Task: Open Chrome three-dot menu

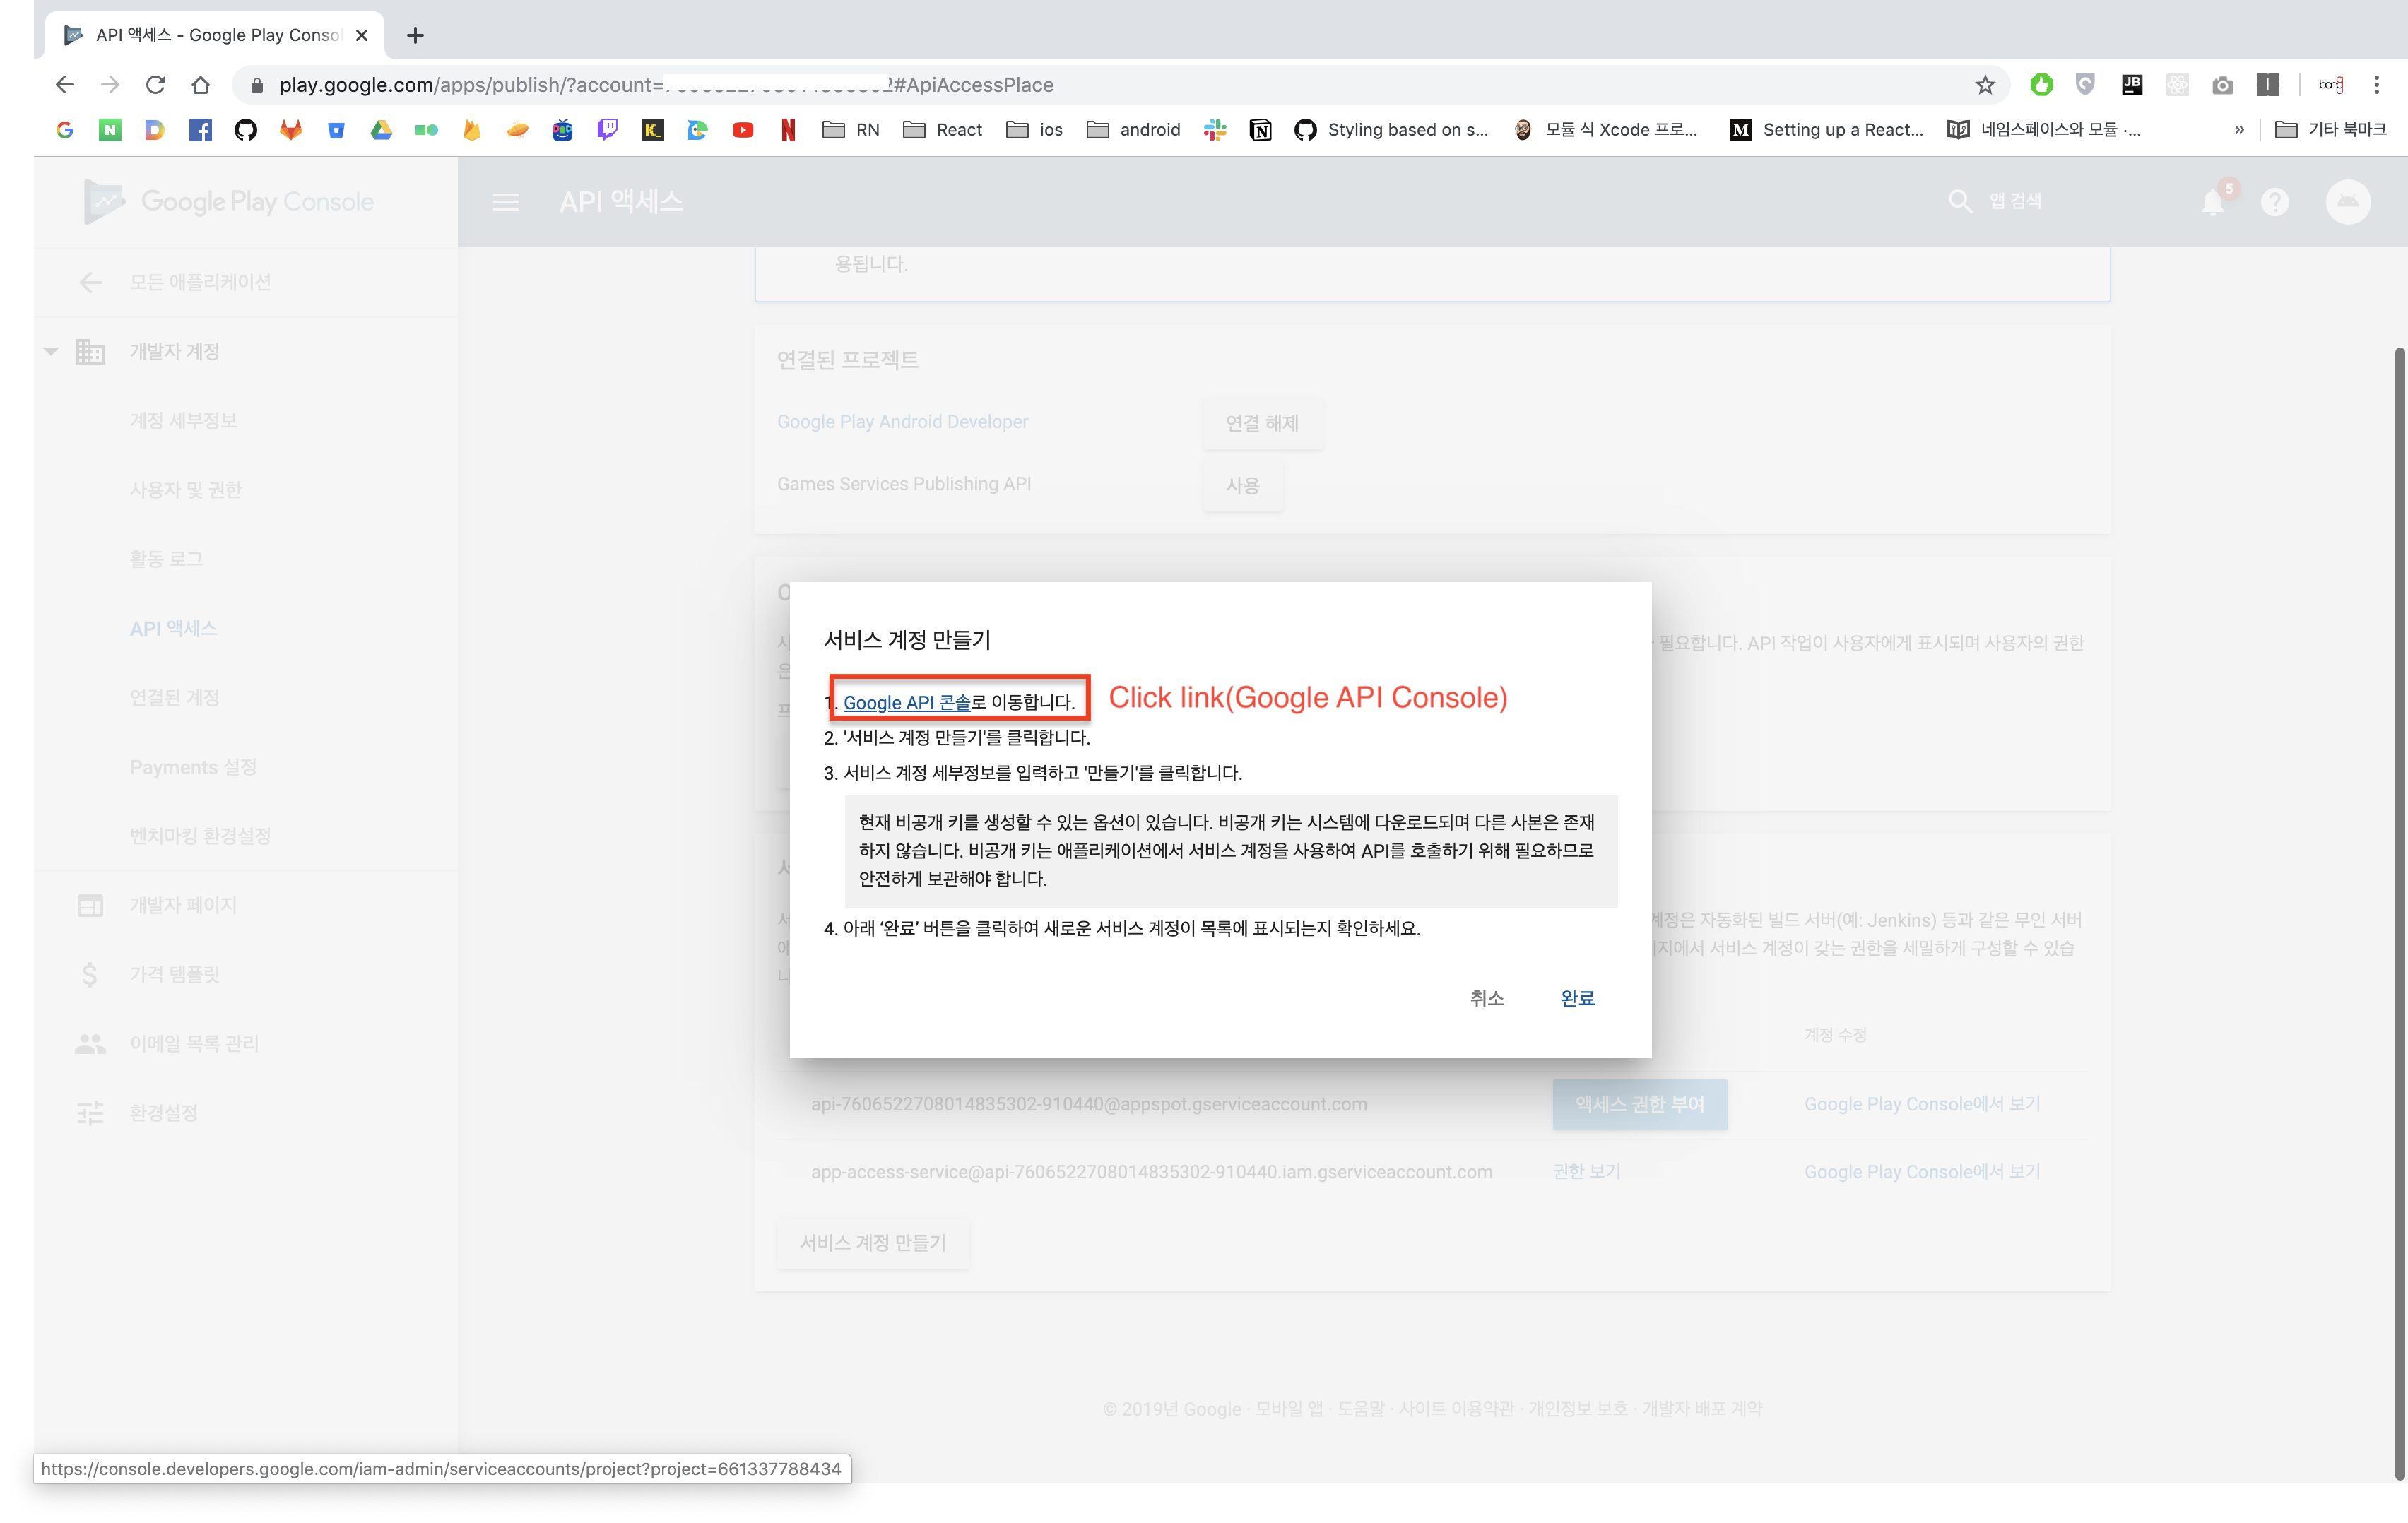Action: point(2376,85)
